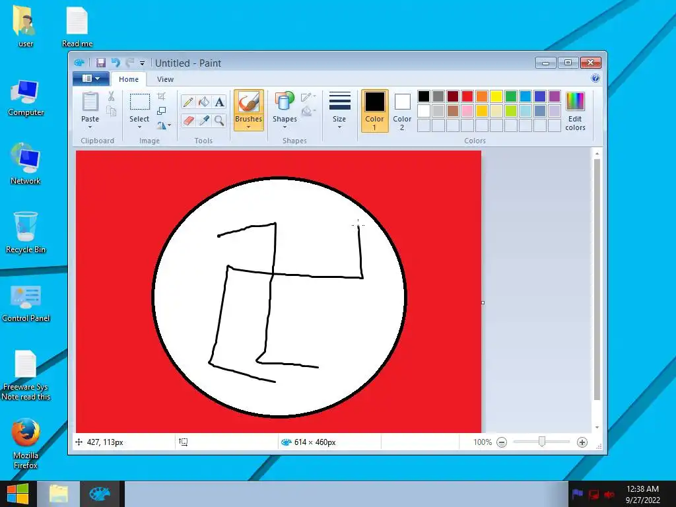
Task: Expand the Select dropdown arrow
Action: (x=140, y=127)
